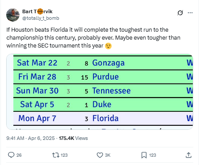Click the reply comment icon
199x165 pixels.
click(x=11, y=155)
